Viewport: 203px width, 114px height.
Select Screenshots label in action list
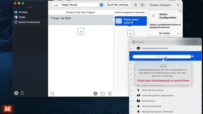148,101
